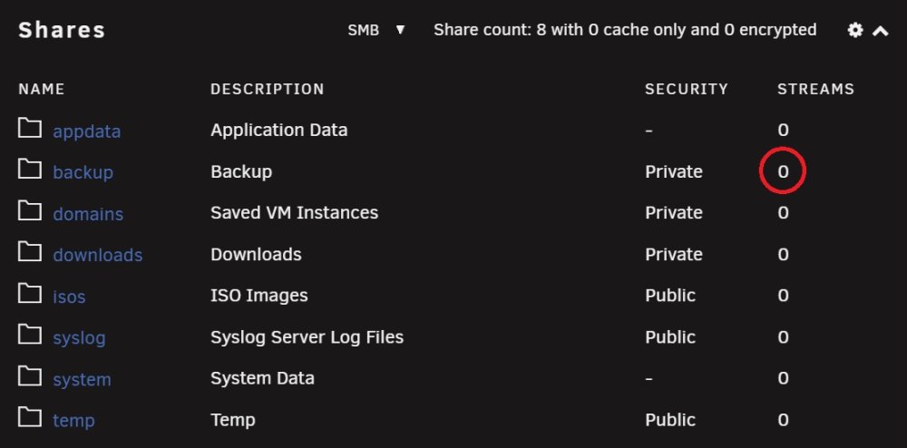This screenshot has width=907, height=448.
Task: Click the folder icon next to backup
Action: [30, 170]
